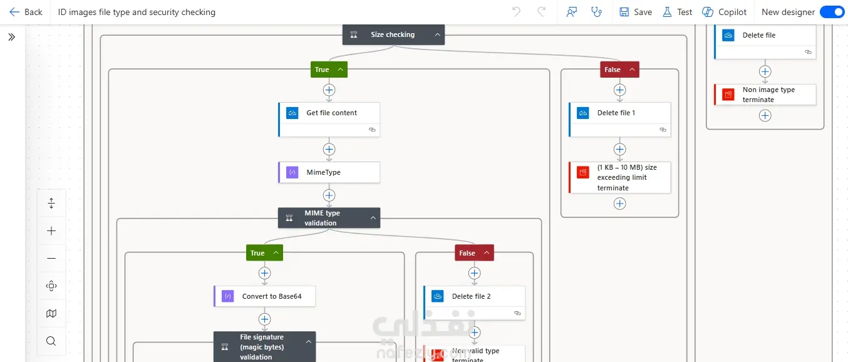Save the flow with the Save button

pos(635,12)
